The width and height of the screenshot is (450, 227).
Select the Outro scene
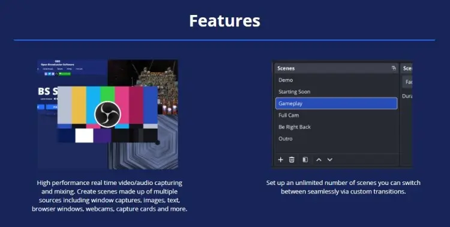coord(337,139)
